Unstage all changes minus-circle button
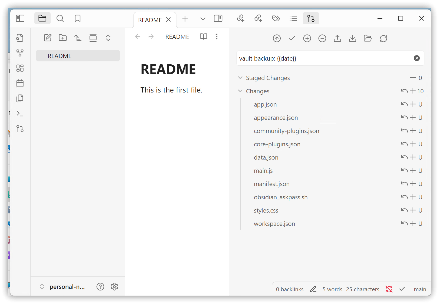This screenshot has height=304, width=439. coord(322,38)
